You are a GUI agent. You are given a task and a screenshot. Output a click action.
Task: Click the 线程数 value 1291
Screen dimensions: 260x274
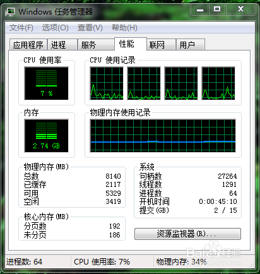coord(229,184)
